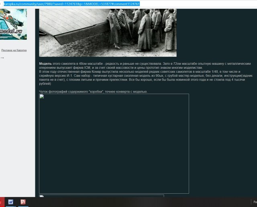Image resolution: width=257 pixels, height=207 pixels.
Task: Click the bold word "Модель"
Action: point(45,64)
